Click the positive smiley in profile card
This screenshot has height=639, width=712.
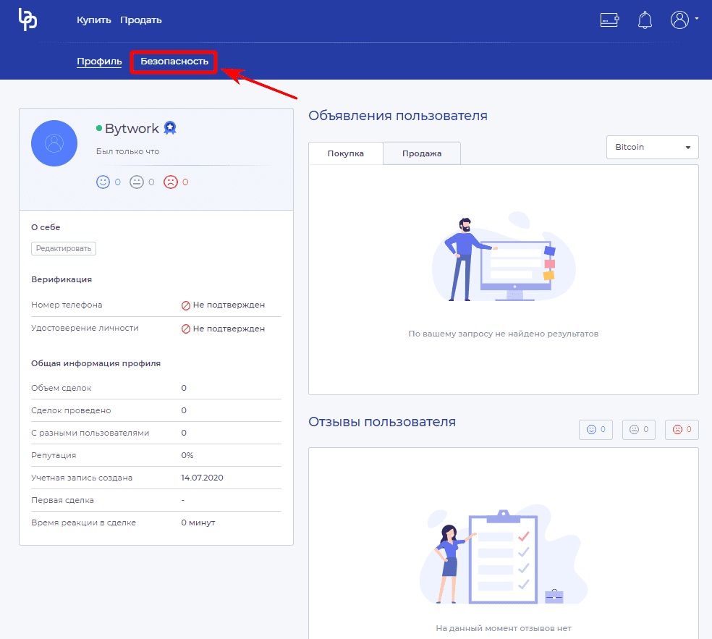103,182
